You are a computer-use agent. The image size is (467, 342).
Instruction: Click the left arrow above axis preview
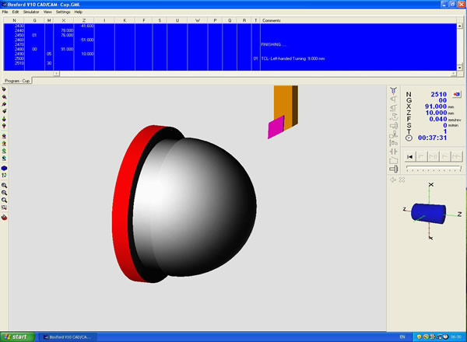coord(393,180)
